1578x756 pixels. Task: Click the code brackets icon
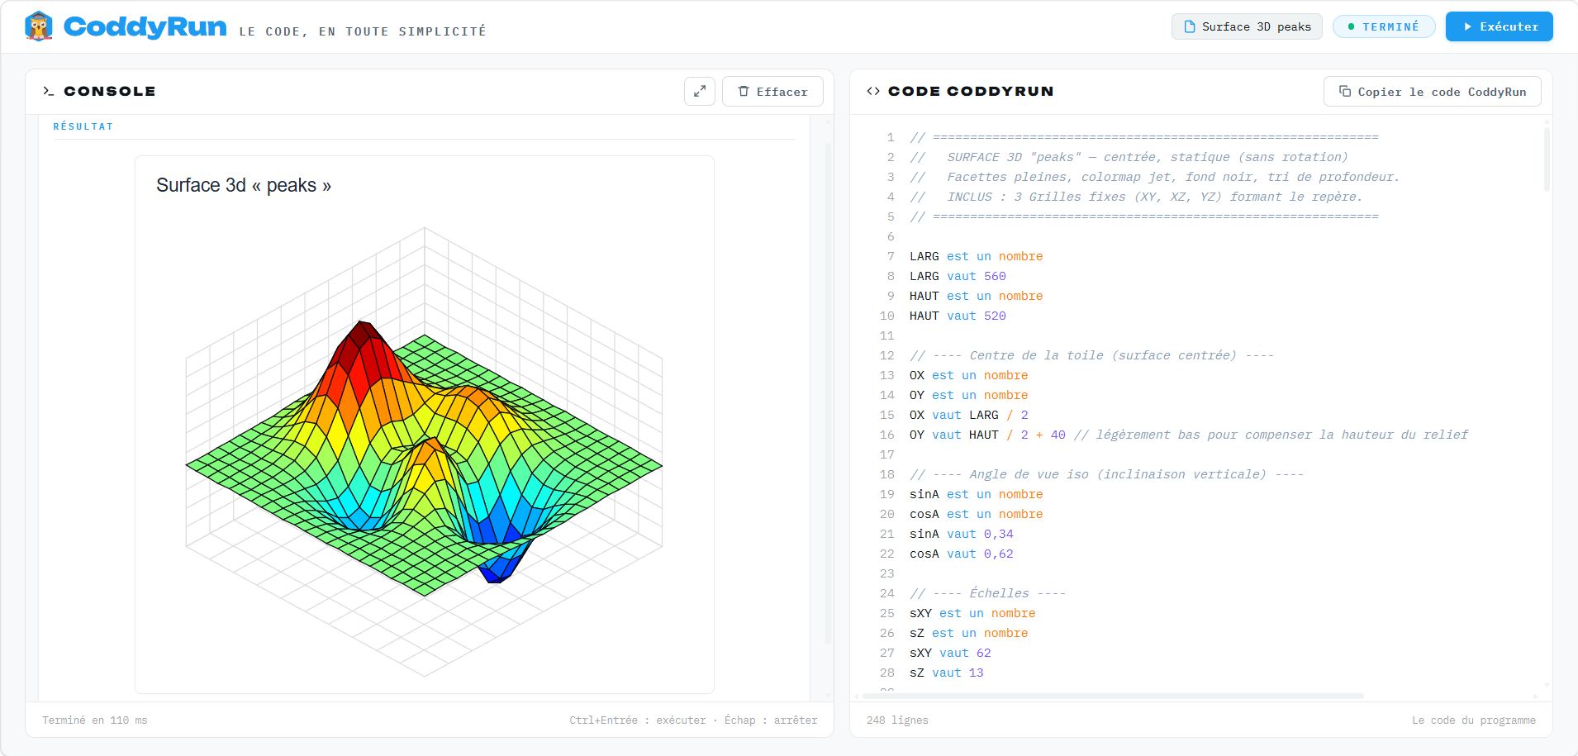(873, 91)
